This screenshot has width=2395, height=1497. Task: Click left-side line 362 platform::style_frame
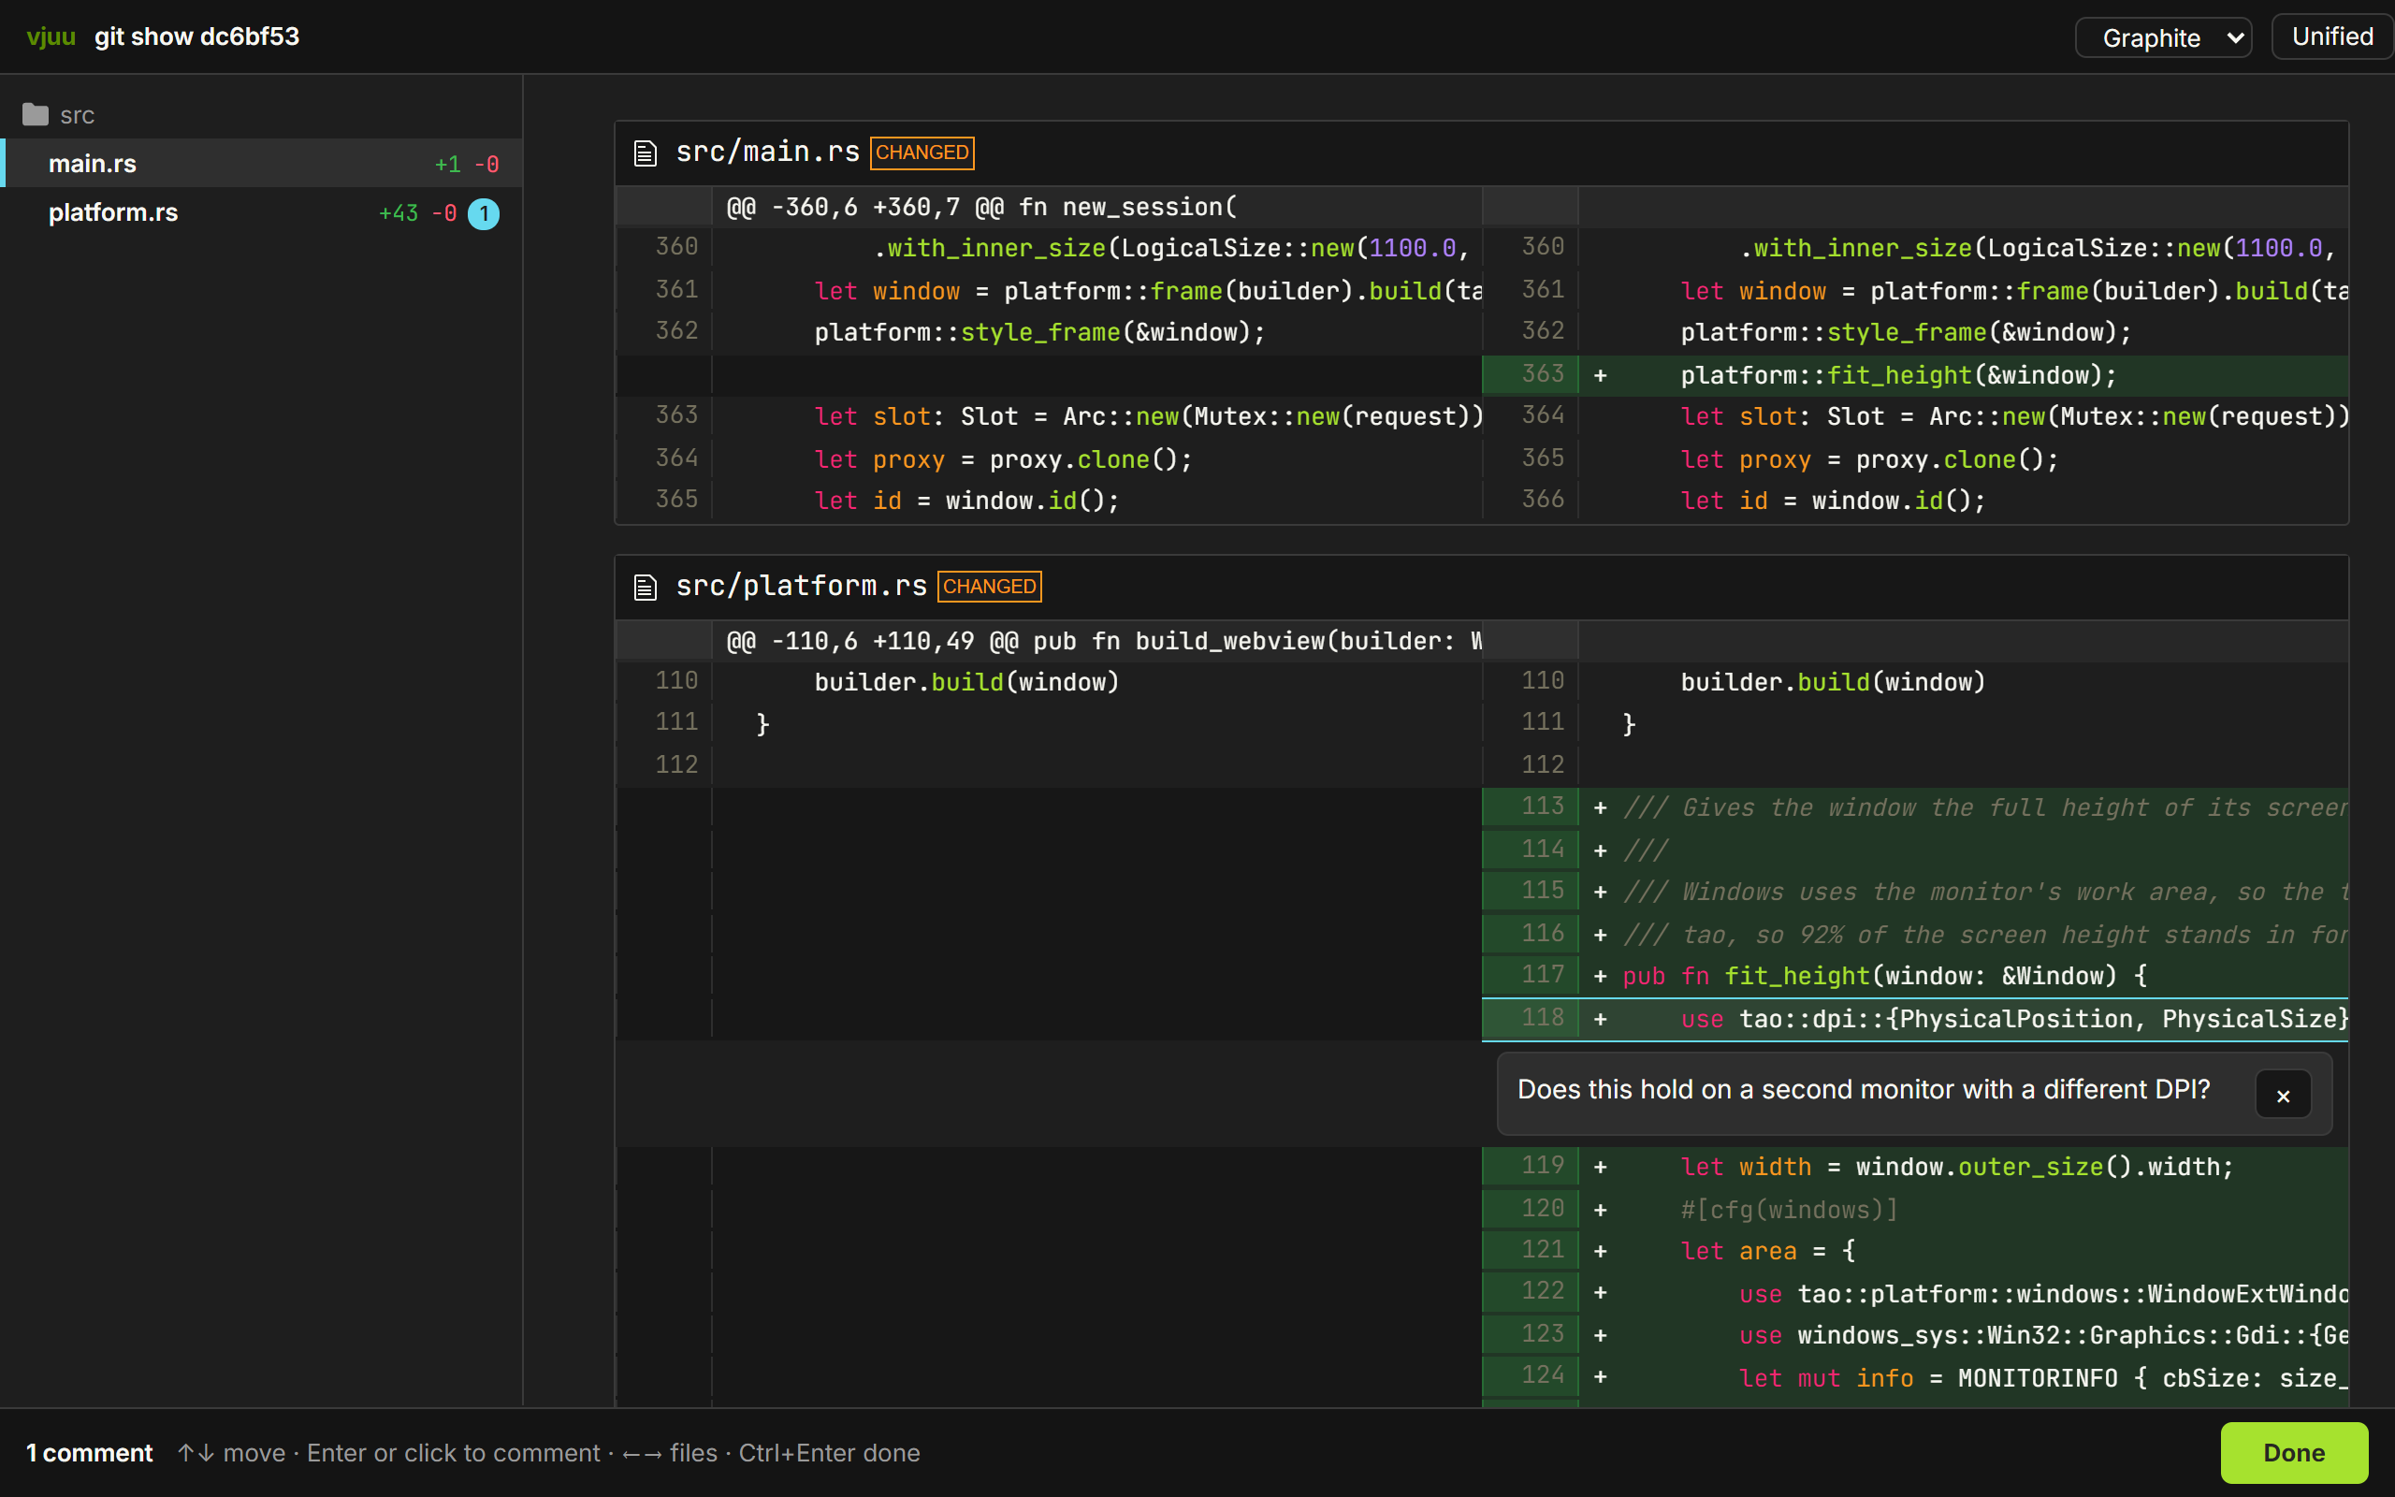(1049, 333)
